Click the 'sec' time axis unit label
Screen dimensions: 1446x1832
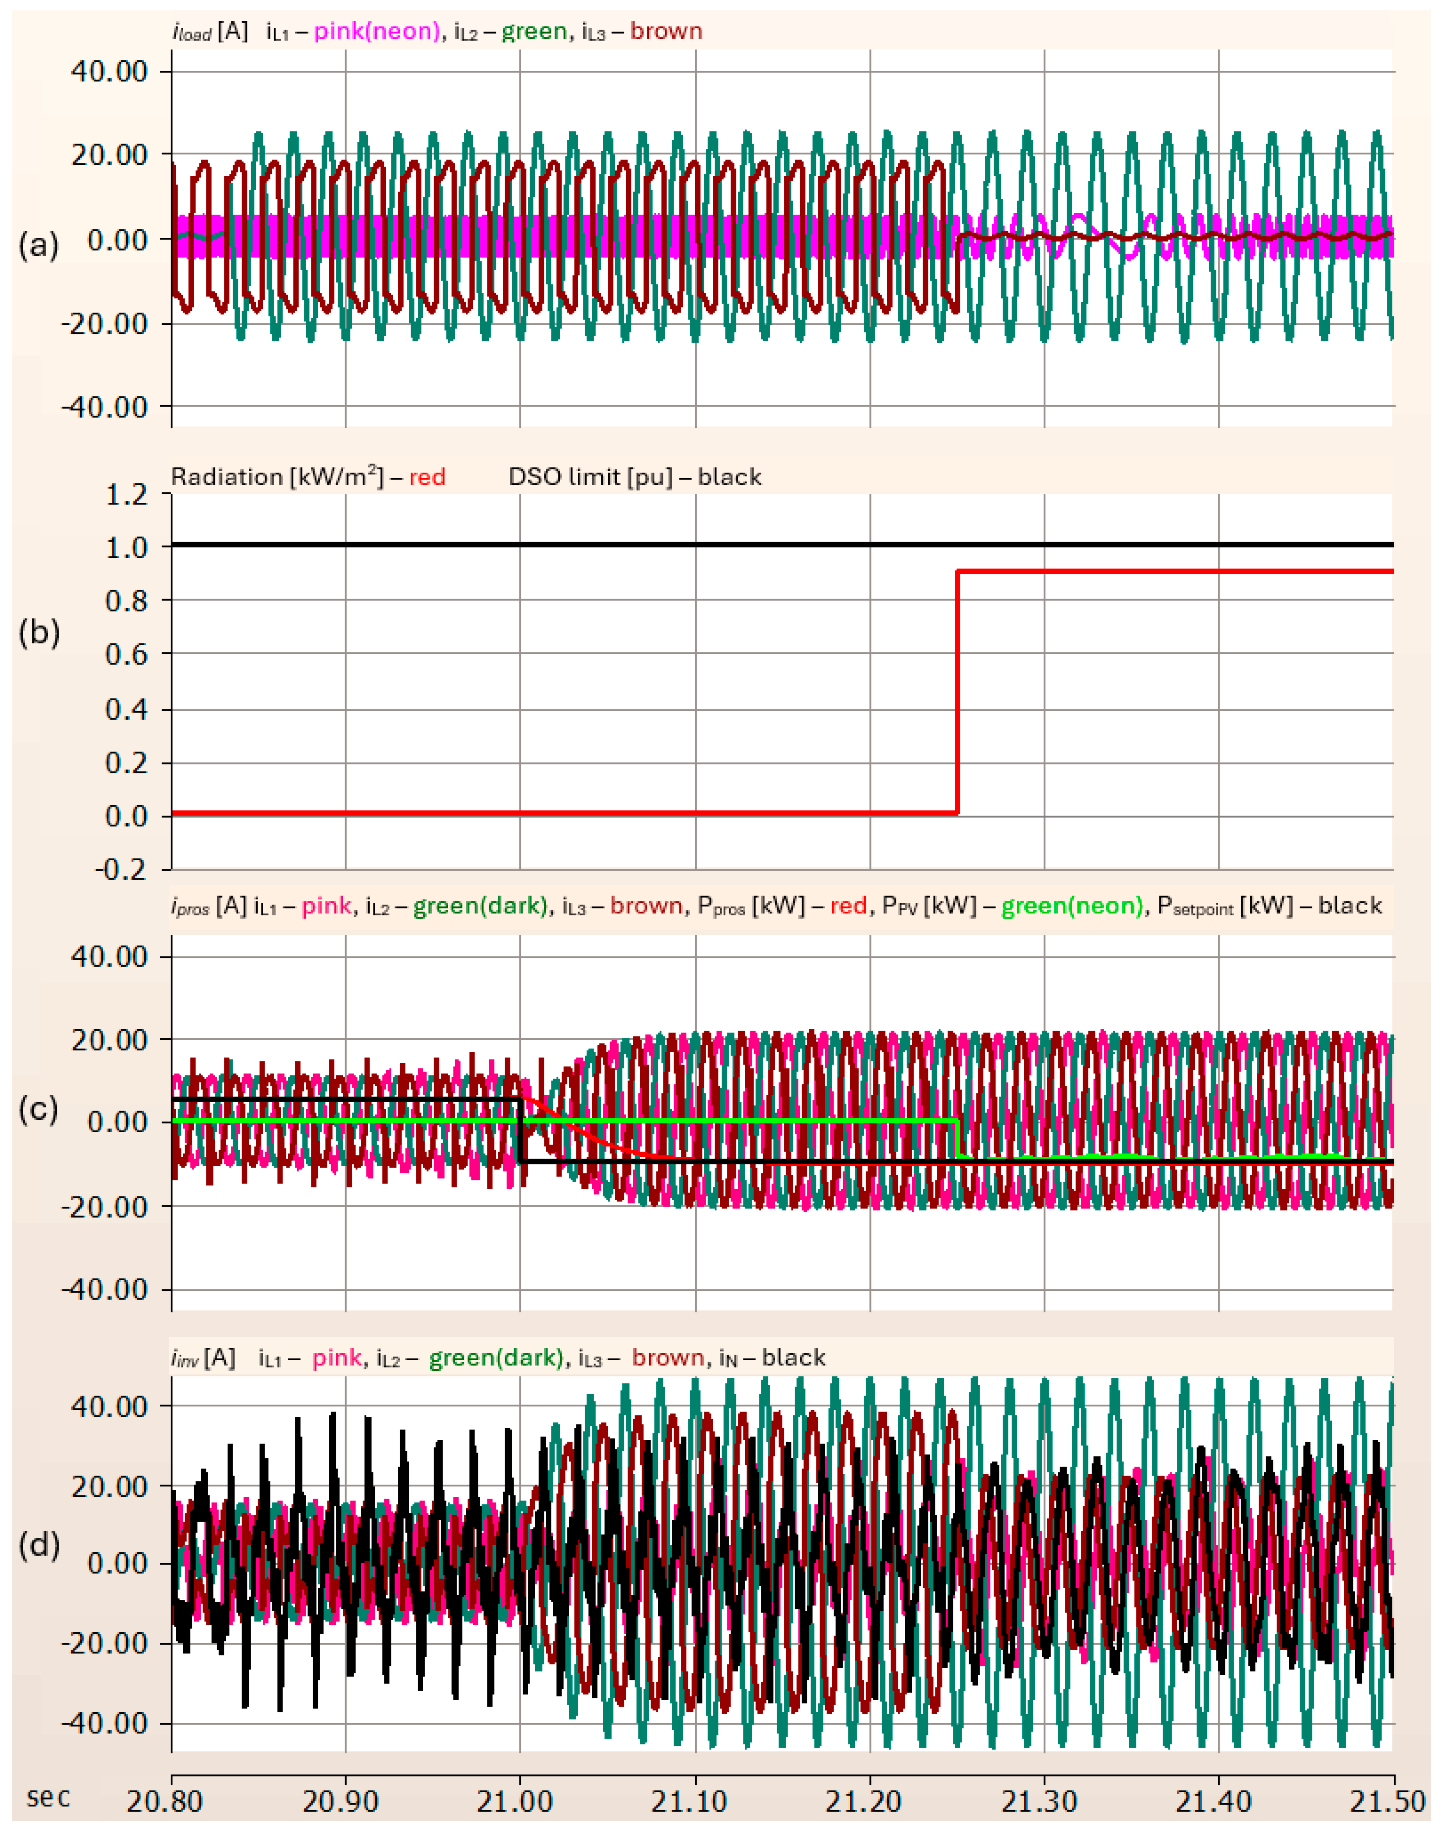click(48, 1796)
